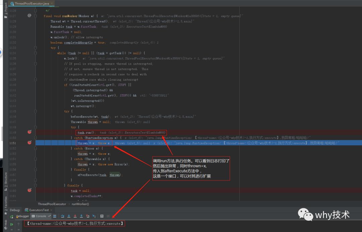The width and height of the screenshot is (362, 232).
Task: Click the Rerun ExecutorsTest icon
Action: 11,217
